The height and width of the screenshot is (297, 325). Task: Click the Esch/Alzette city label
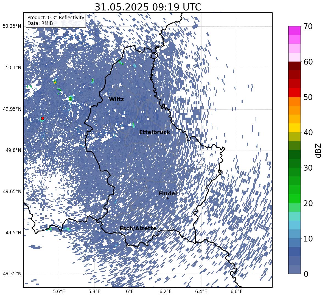coord(138,229)
